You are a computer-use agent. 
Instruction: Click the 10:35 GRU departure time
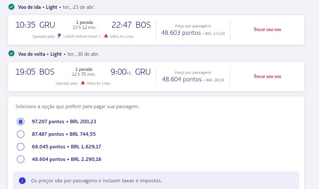[35, 25]
